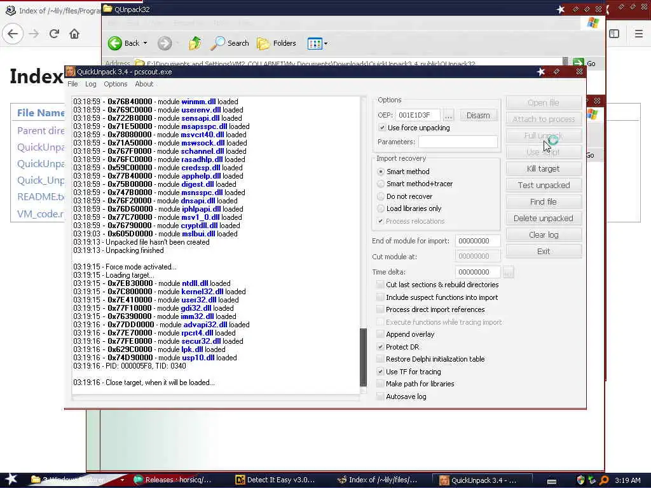Uncheck Use force unpacking
The height and width of the screenshot is (488, 651).
pos(382,127)
